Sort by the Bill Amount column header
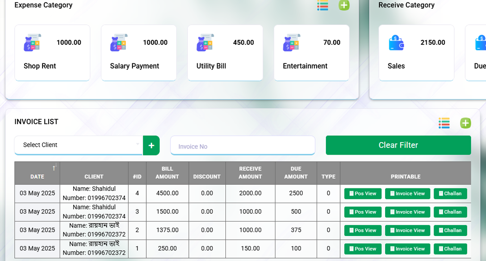This screenshot has width=486, height=261. click(167, 173)
